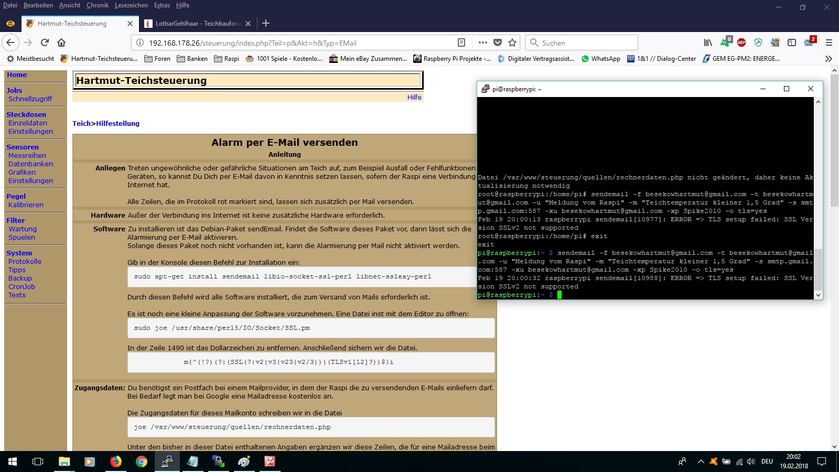This screenshot has width=839, height=472.
Task: Save page to Pocket
Action: tap(498, 42)
